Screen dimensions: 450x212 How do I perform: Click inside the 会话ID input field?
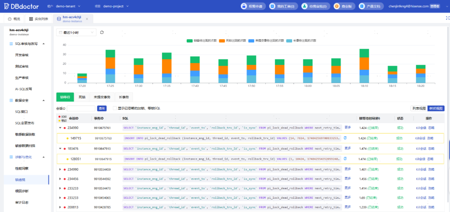[81, 108]
